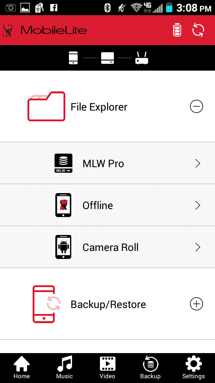Select the router icon in connection bar
Image resolution: width=215 pixels, height=383 pixels.
tap(142, 58)
